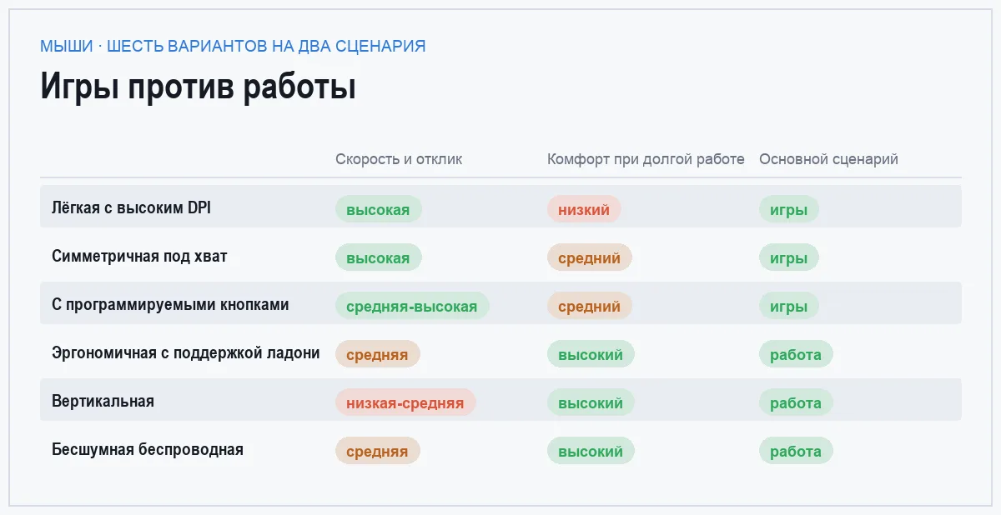The width and height of the screenshot is (1001, 515).
Task: Click "низкий" comfort badge for Лёгкая с высоким DPI
Action: tap(584, 209)
